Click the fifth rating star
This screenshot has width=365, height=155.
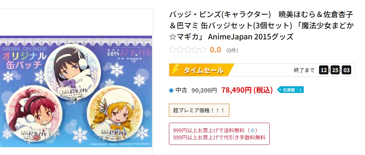202,50
